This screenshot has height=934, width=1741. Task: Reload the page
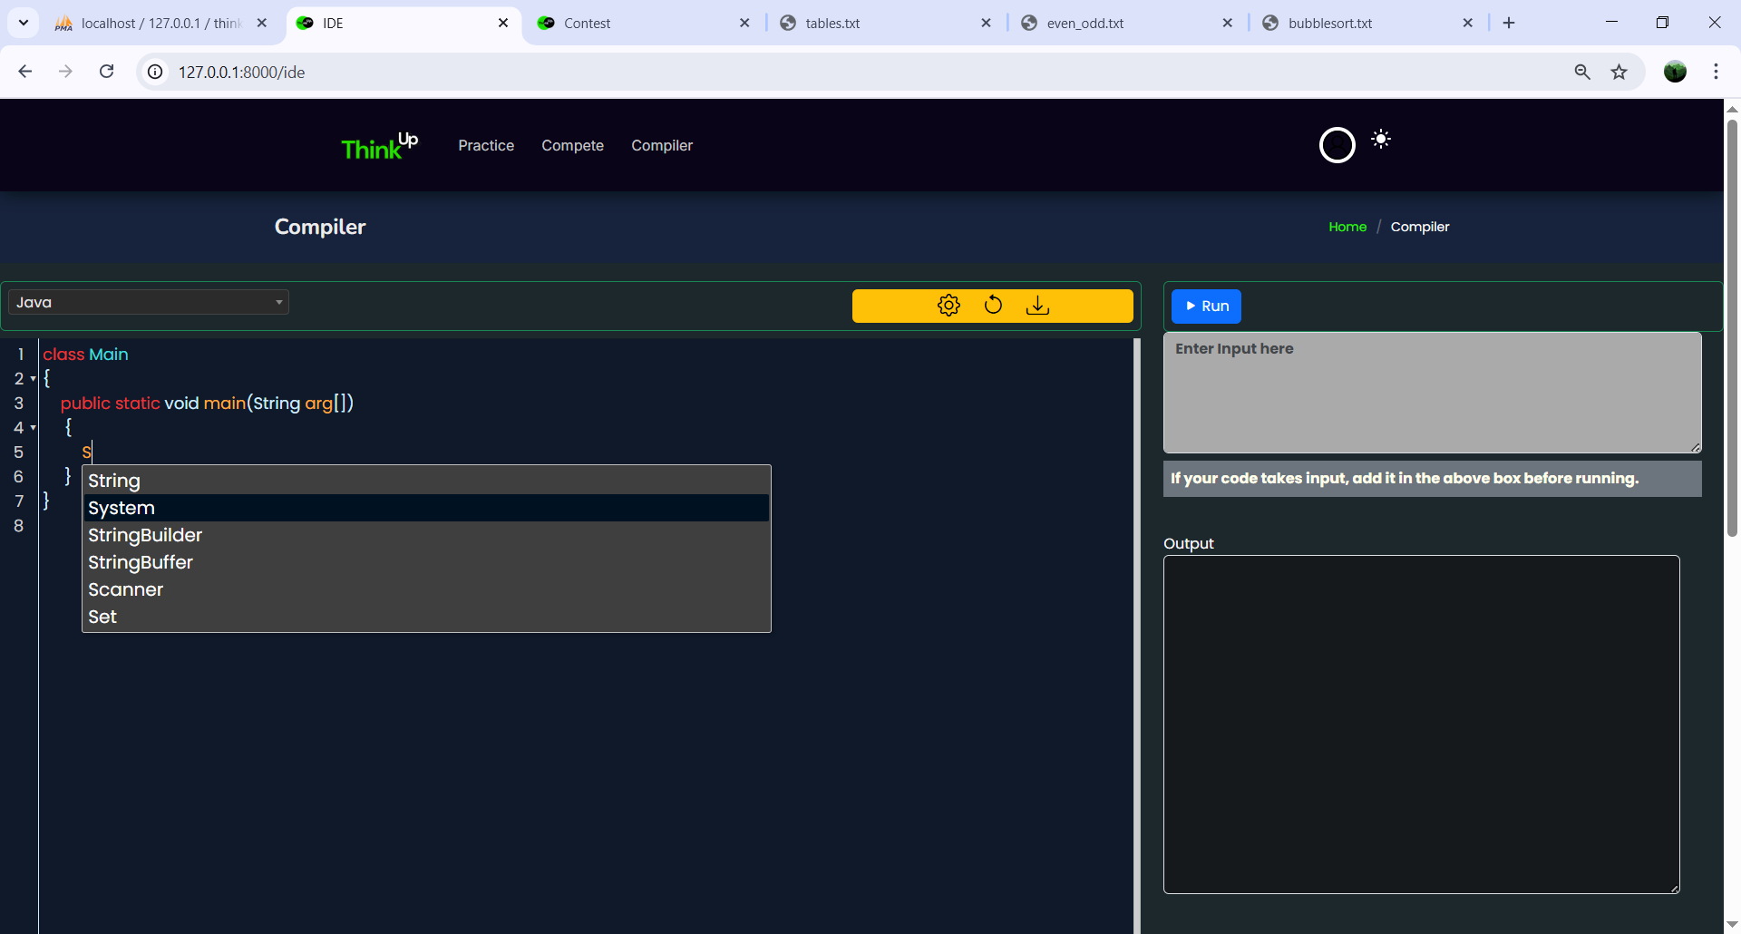point(106,72)
